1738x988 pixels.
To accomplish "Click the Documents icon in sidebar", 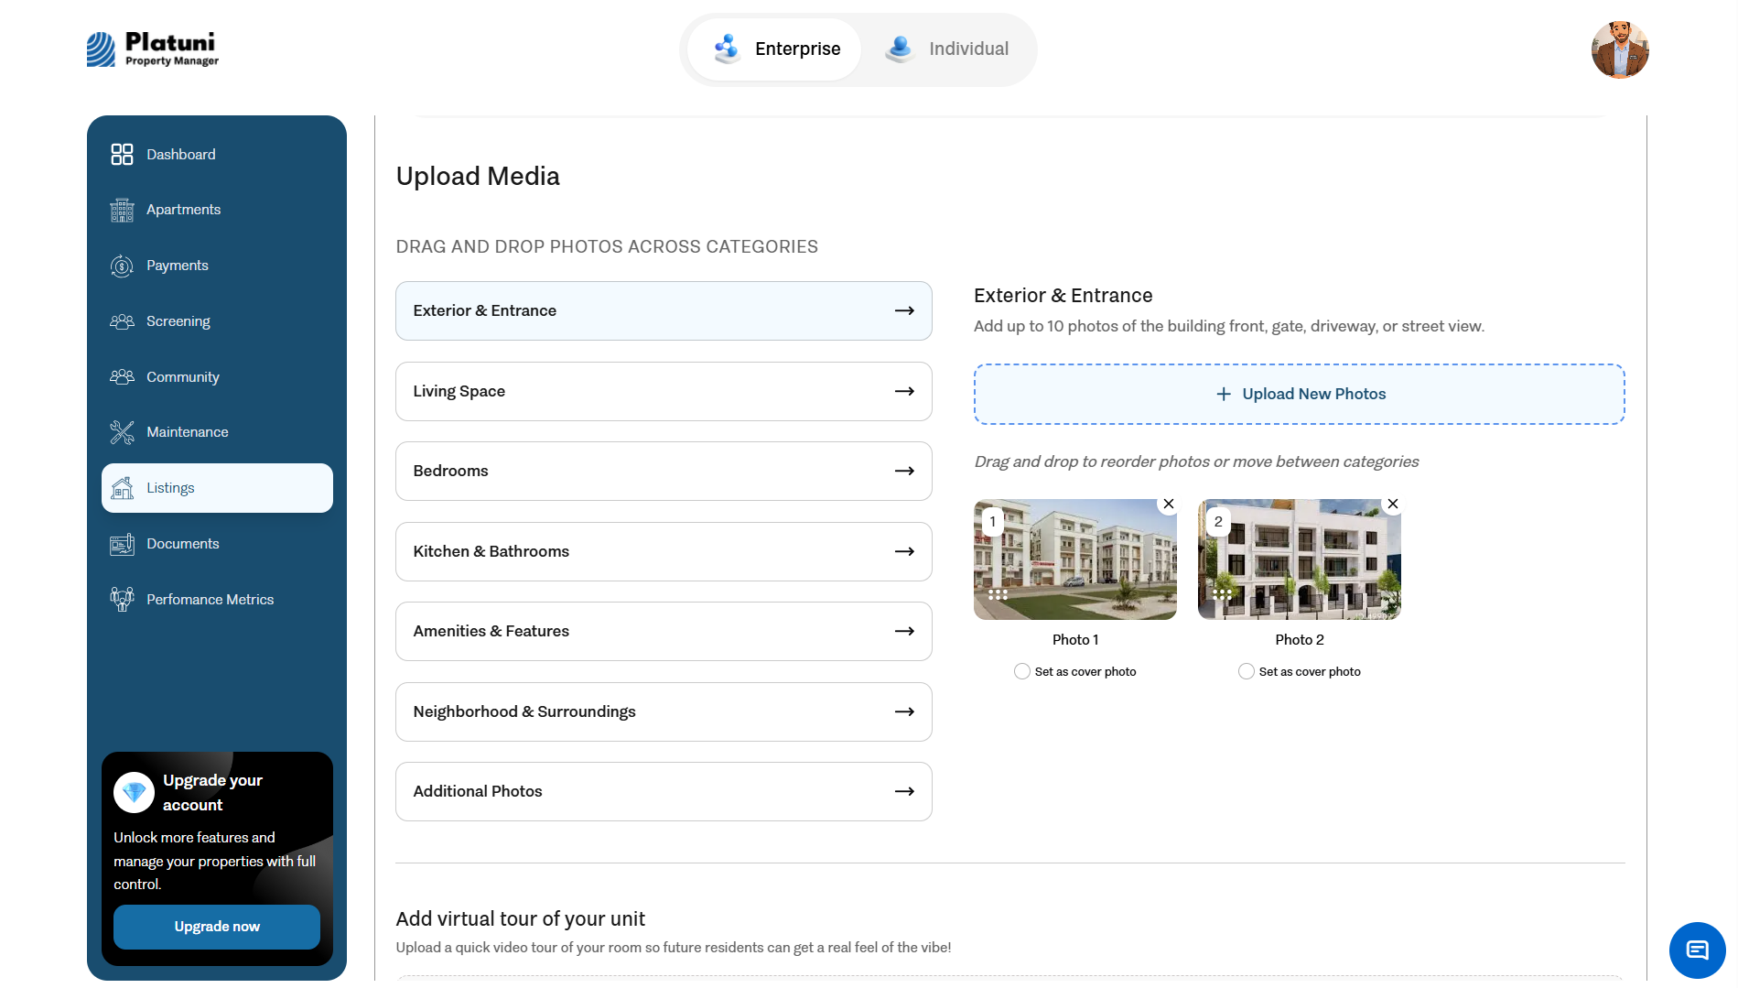I will (122, 544).
